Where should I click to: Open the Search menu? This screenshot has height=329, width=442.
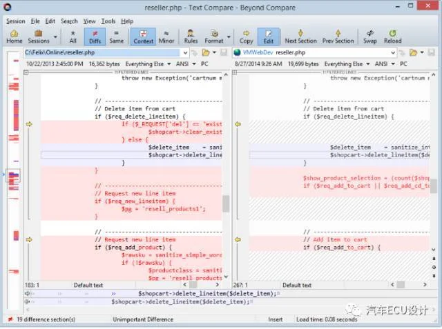click(x=69, y=21)
